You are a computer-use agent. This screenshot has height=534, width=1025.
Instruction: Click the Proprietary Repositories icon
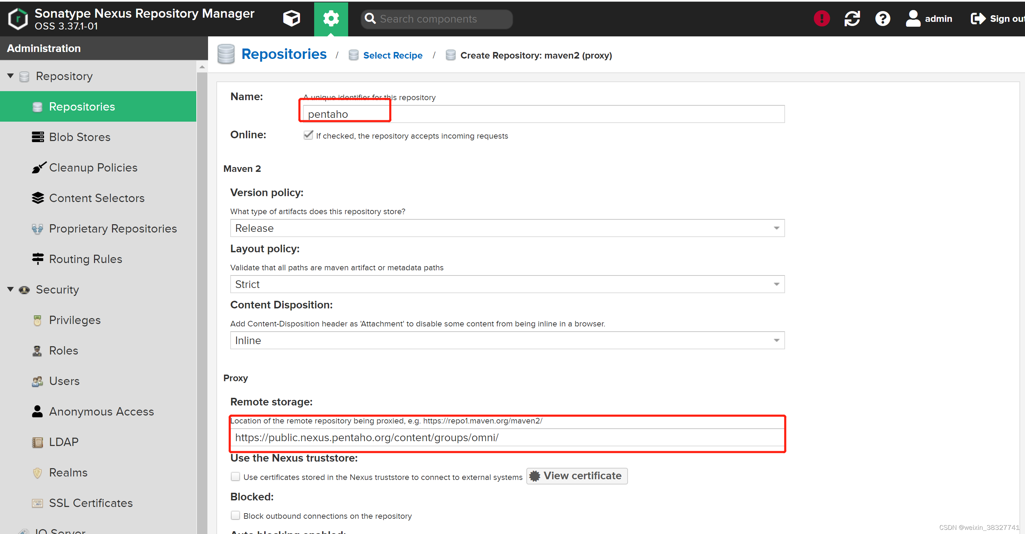(37, 229)
